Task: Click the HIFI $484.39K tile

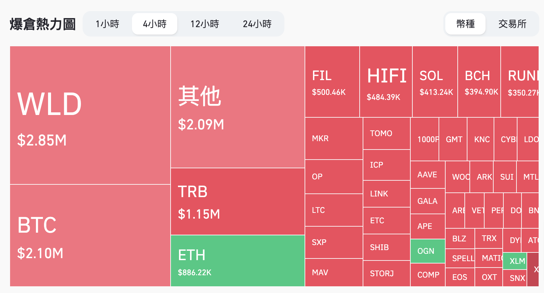Action: (386, 82)
